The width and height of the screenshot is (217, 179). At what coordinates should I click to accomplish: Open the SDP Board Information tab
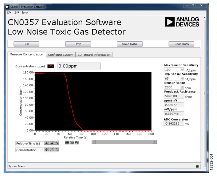[x=94, y=55]
